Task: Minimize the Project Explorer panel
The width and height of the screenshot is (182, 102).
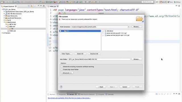Action: [x=41, y=6]
